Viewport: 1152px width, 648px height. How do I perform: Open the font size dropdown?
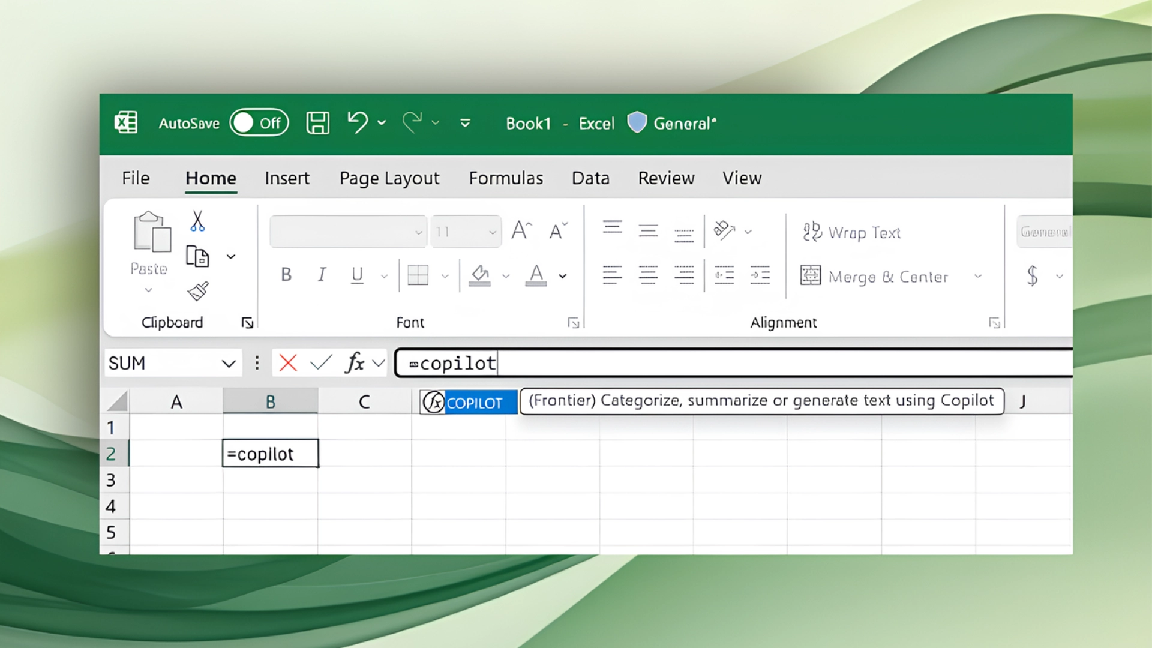click(x=492, y=232)
